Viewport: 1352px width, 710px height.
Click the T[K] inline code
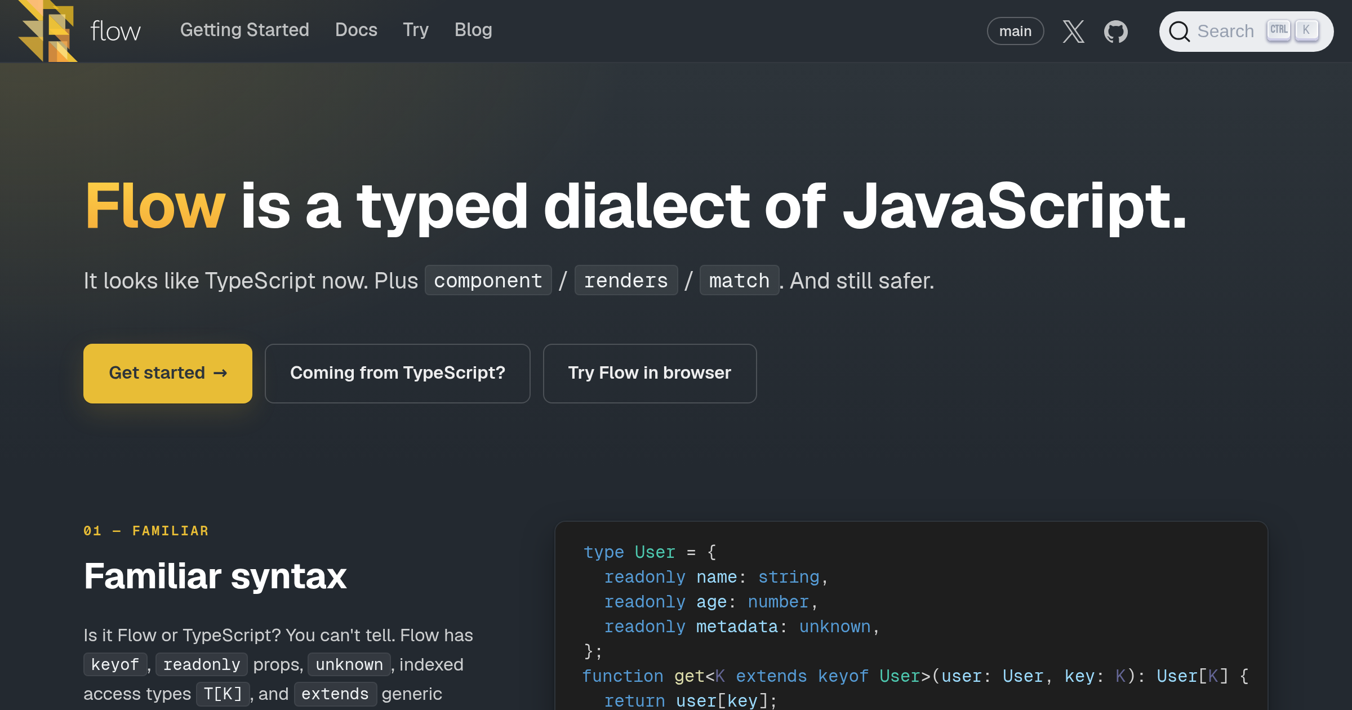[223, 694]
